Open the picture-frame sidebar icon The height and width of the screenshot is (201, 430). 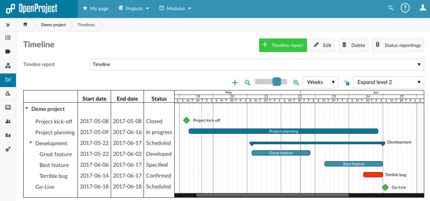[8, 107]
